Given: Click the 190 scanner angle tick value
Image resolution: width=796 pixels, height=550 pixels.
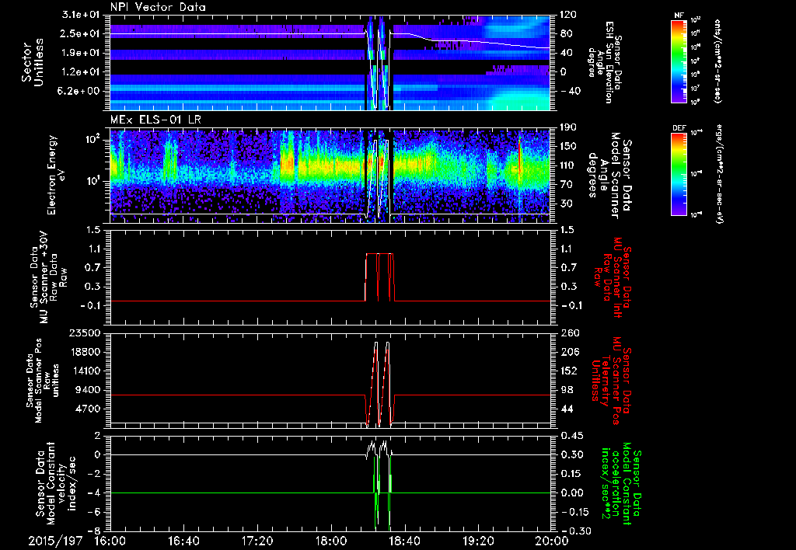Looking at the screenshot, I should click(x=568, y=127).
